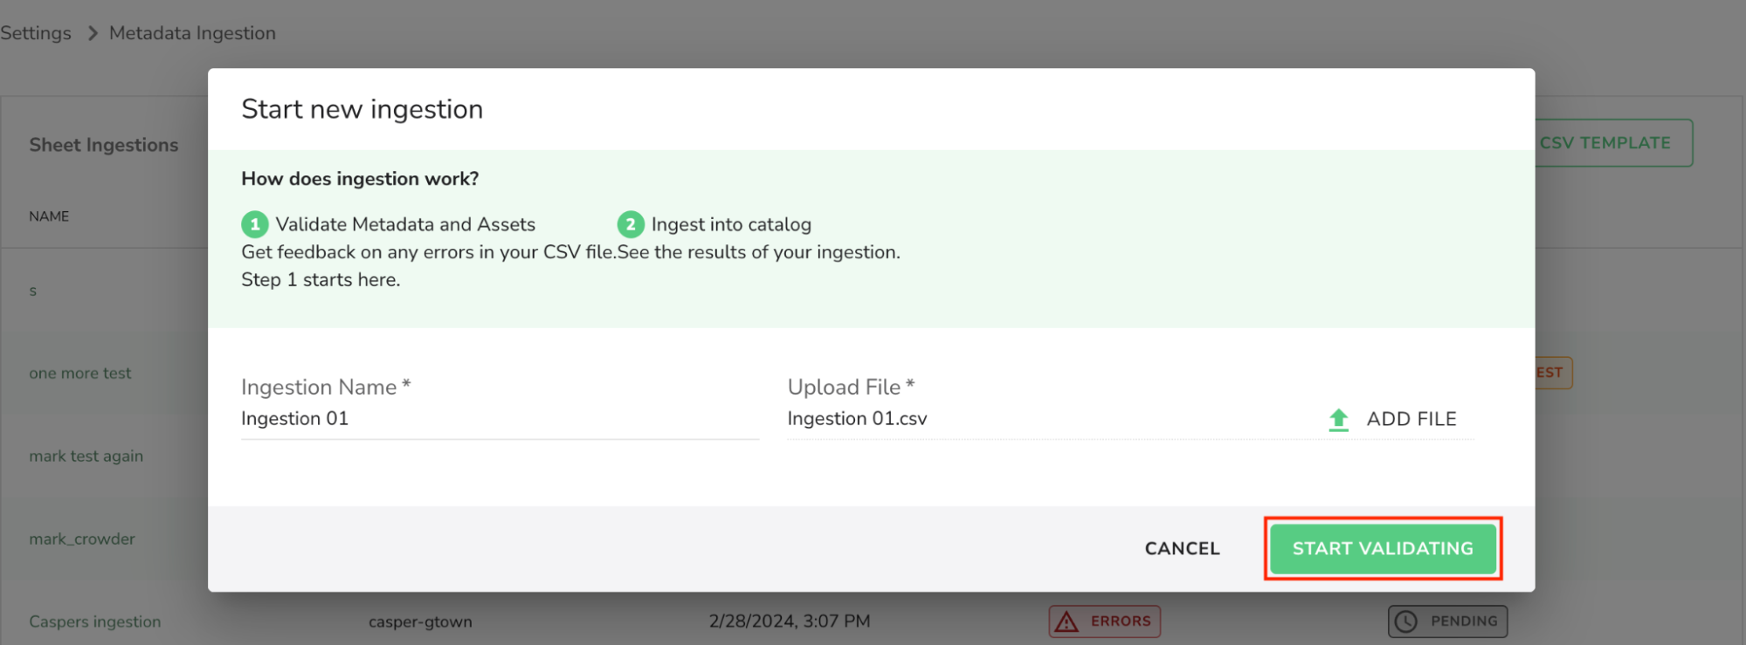The width and height of the screenshot is (1746, 645).
Task: Click the ERRORS status badge
Action: coord(1104,621)
